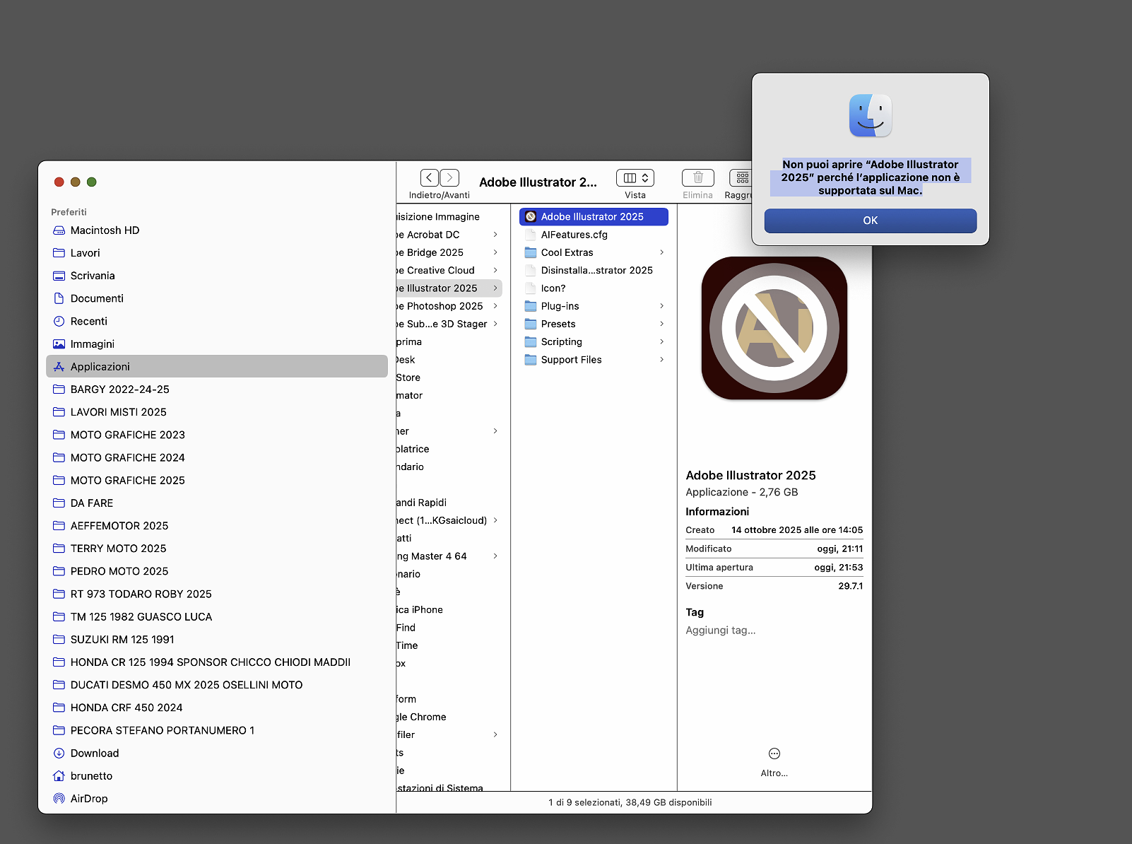Open the Scripting folder
Screen dimensions: 1132x844
(x=561, y=342)
